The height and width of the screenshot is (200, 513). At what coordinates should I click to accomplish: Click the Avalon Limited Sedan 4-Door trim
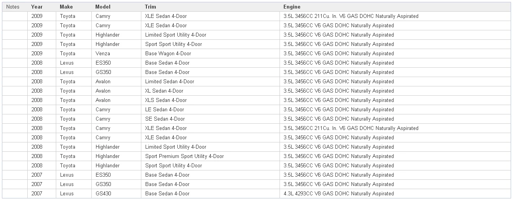click(x=169, y=81)
